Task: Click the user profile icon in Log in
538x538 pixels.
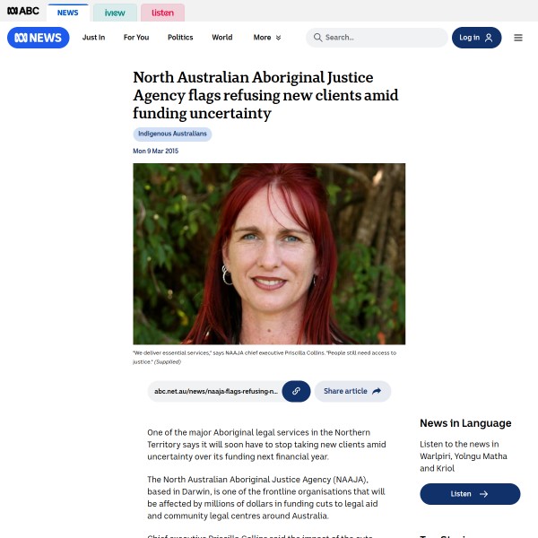Action: coord(489,38)
